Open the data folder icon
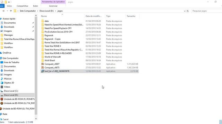Screen dimensions: 222x124 pos(42,21)
